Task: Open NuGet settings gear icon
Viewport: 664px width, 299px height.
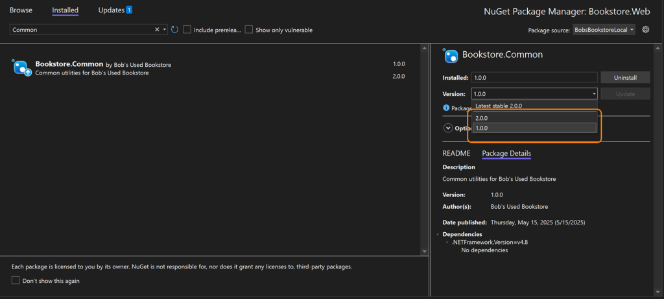Action: (645, 30)
